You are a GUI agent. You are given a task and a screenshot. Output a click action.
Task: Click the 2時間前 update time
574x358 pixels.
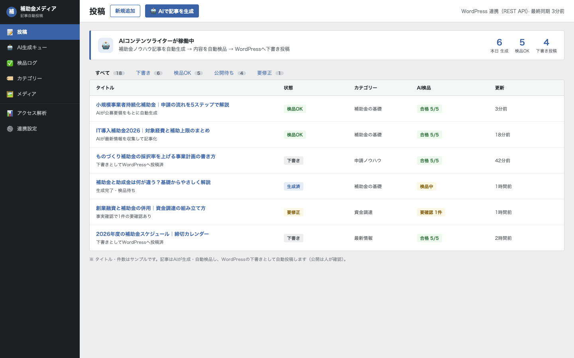503,238
